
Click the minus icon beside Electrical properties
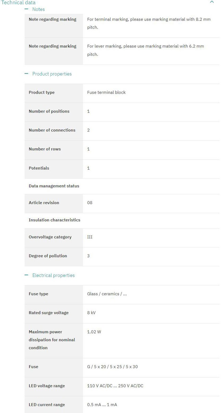coord(26,275)
